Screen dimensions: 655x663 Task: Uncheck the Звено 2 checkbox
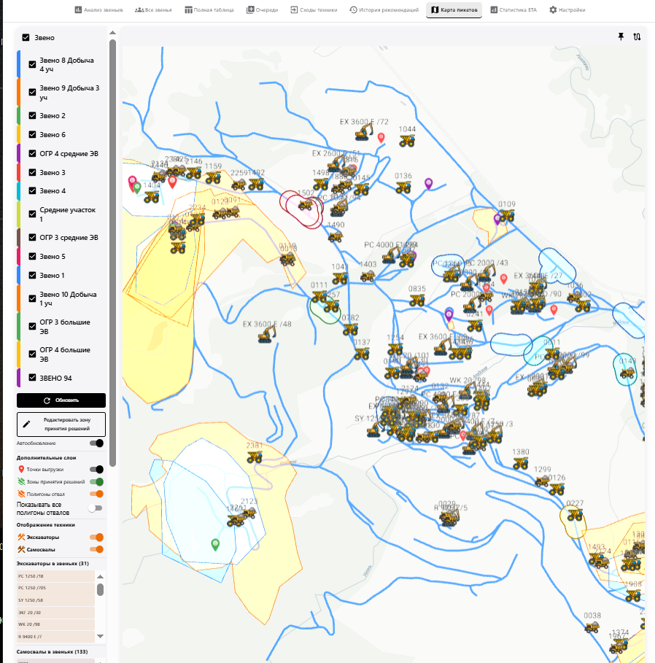click(x=32, y=115)
